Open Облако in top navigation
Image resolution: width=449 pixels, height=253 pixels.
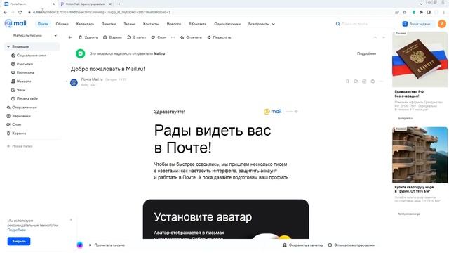[62, 24]
